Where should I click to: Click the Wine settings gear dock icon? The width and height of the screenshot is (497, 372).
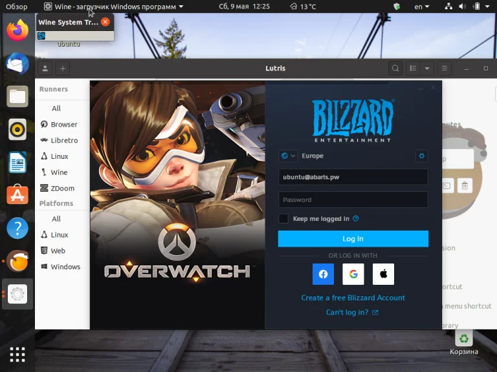click(17, 294)
